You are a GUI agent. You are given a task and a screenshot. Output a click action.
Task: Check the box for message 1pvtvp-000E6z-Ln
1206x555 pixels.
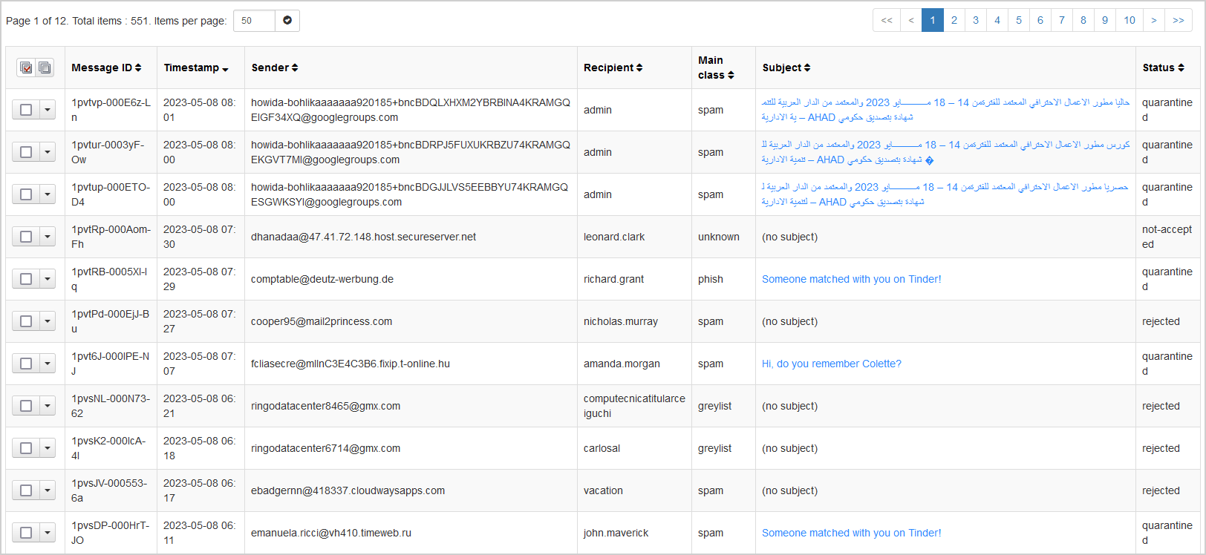pos(26,110)
